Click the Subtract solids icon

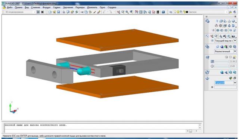coord(222,30)
